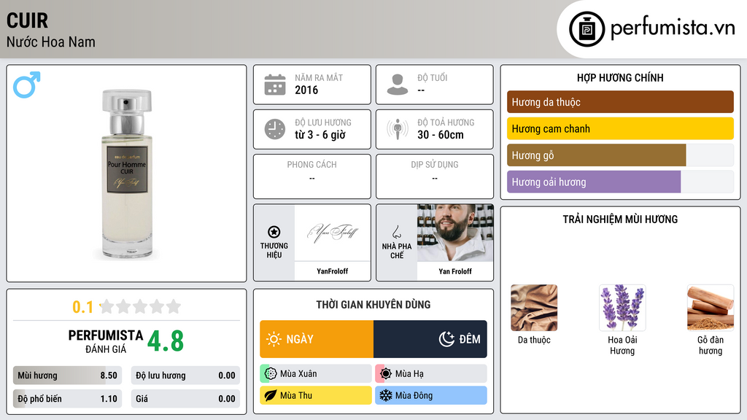Click the Perfumista đánh giá label

pyautogui.click(x=106, y=341)
